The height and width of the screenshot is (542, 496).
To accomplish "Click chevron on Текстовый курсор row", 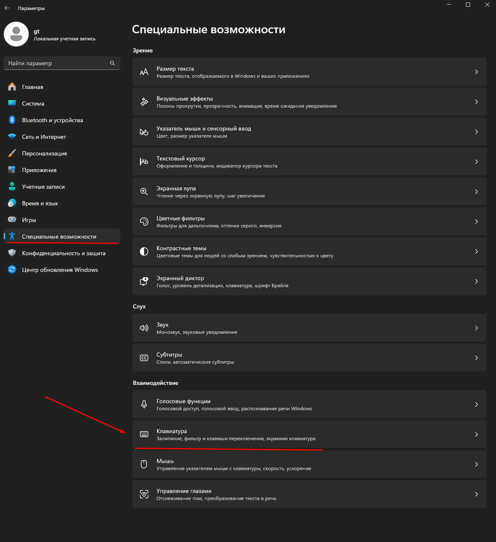I will click(476, 162).
